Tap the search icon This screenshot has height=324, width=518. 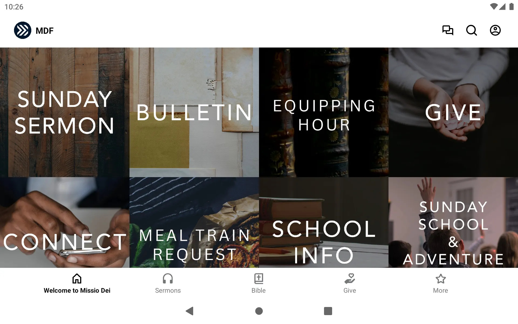coord(471,30)
